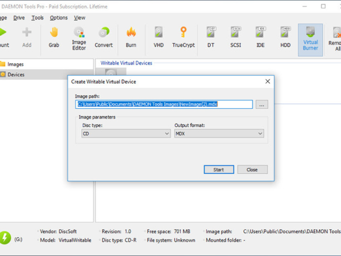The image size is (341, 256).
Task: Select the Virtual Burner tool
Action: (x=310, y=40)
